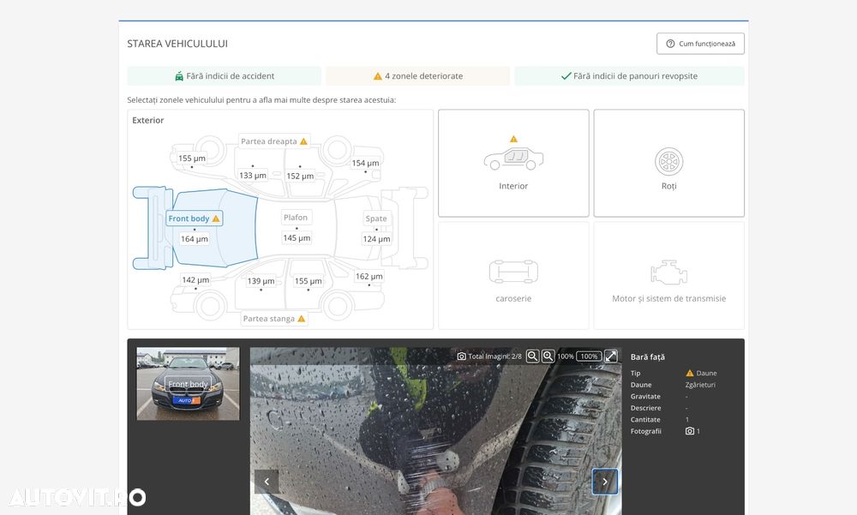The width and height of the screenshot is (857, 515).
Task: Go to the previous damage photo
Action: tap(267, 482)
